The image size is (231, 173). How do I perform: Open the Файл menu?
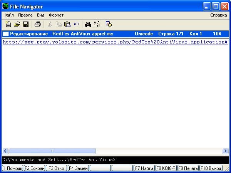click(x=8, y=15)
